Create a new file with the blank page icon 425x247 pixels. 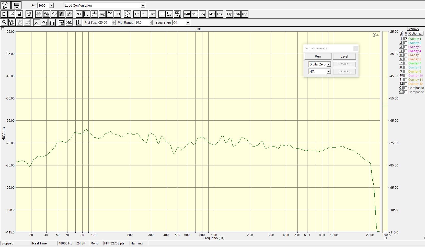click(x=4, y=14)
